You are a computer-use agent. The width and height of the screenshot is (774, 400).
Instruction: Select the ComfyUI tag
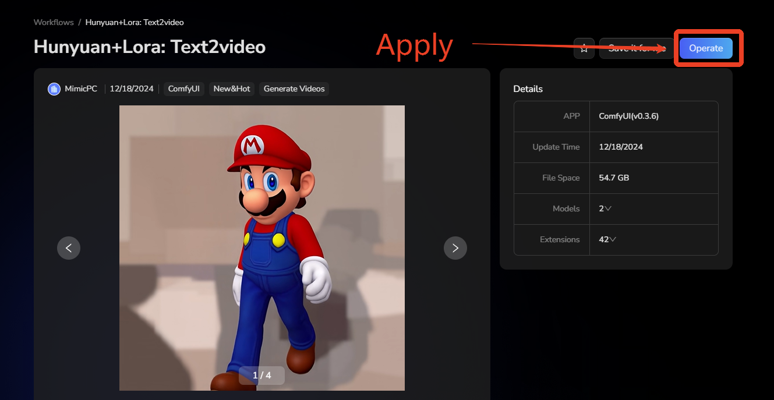pyautogui.click(x=184, y=89)
